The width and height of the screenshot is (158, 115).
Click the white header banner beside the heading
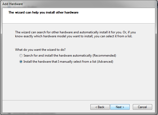[116, 16]
